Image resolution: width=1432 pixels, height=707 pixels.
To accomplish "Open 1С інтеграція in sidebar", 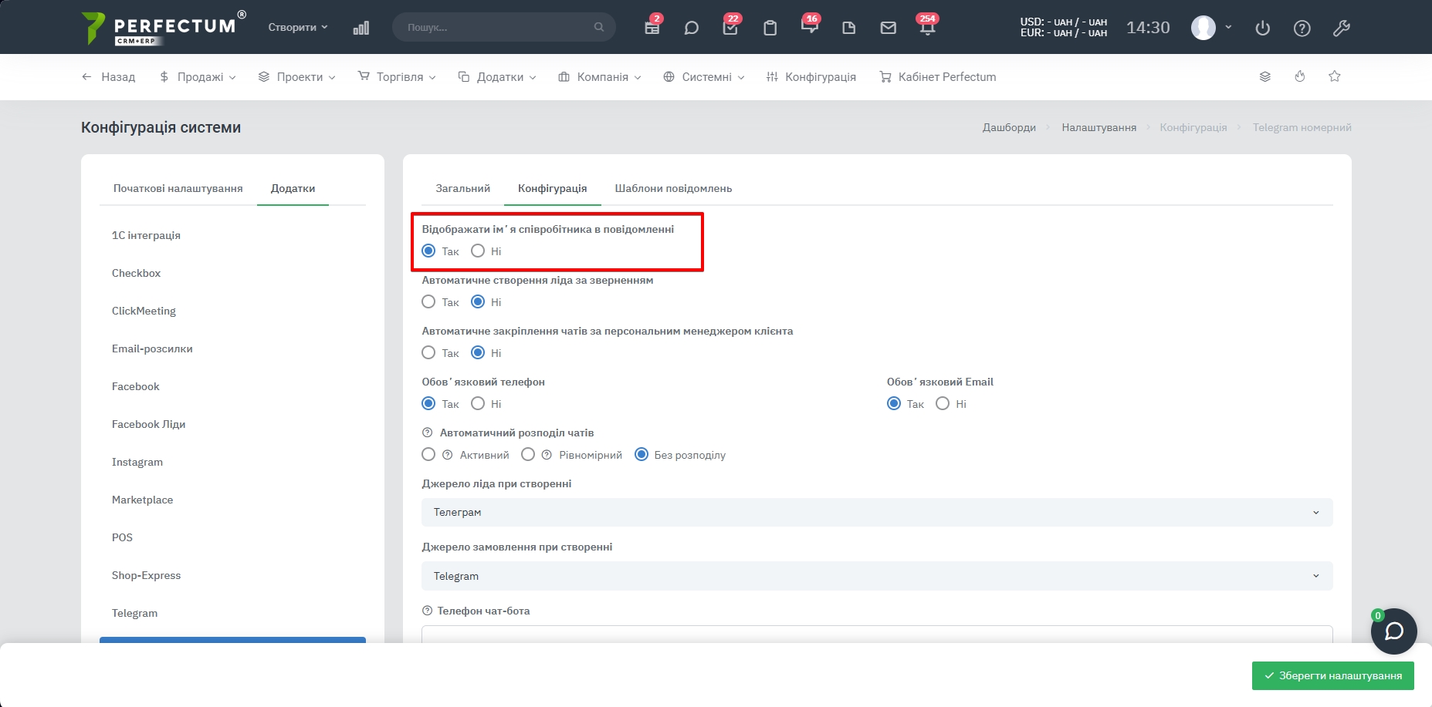I will click(146, 235).
